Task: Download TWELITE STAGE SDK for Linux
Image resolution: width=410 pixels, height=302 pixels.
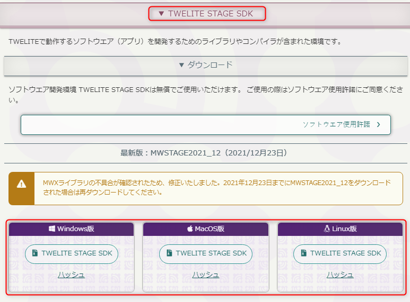Action: [340, 253]
